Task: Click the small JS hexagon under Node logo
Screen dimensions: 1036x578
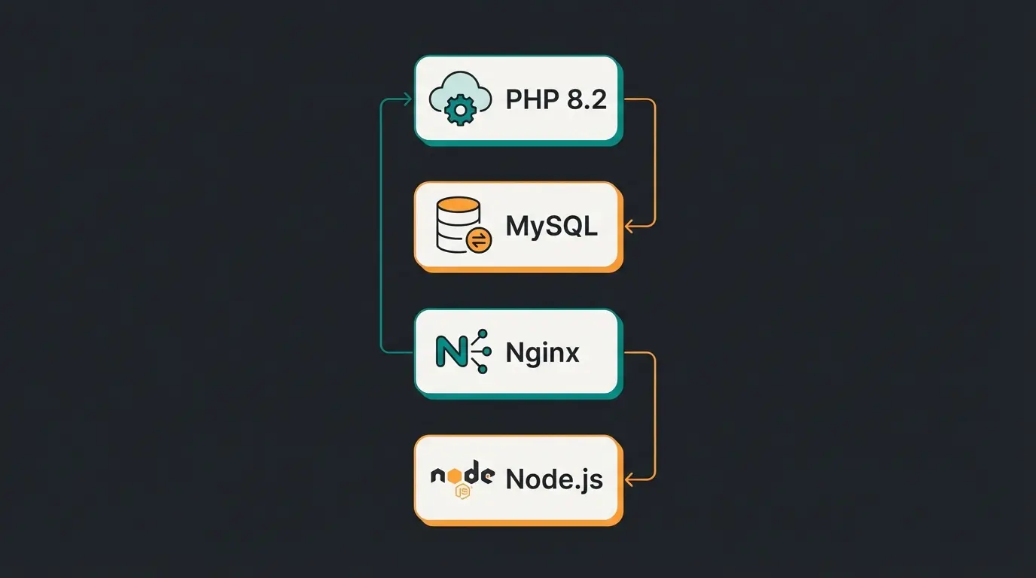Action: [x=464, y=490]
